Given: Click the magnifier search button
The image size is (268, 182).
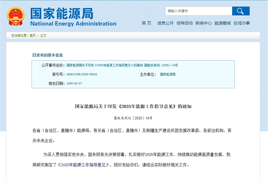Looking at the screenshot, I should tap(241, 11).
